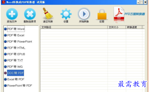
Task: Select Excel 转 PDF mode
Action: [x=16, y=79]
